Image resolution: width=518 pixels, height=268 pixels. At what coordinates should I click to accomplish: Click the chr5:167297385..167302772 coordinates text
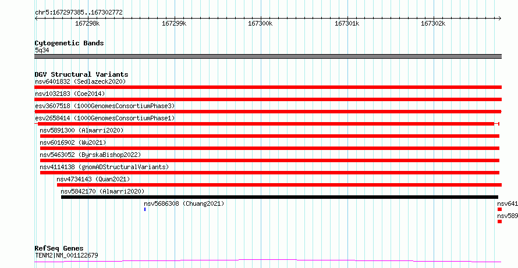[x=79, y=13]
